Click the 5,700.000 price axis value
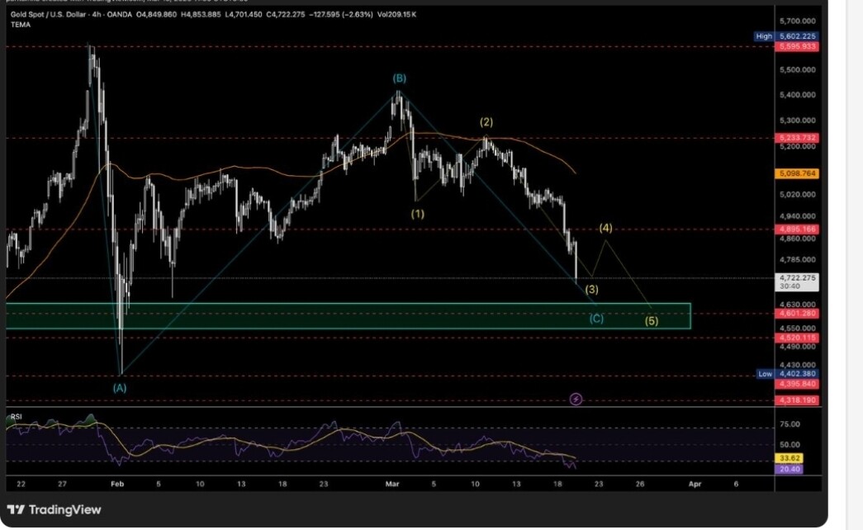Screen dimensions: 863x530 click(x=798, y=21)
